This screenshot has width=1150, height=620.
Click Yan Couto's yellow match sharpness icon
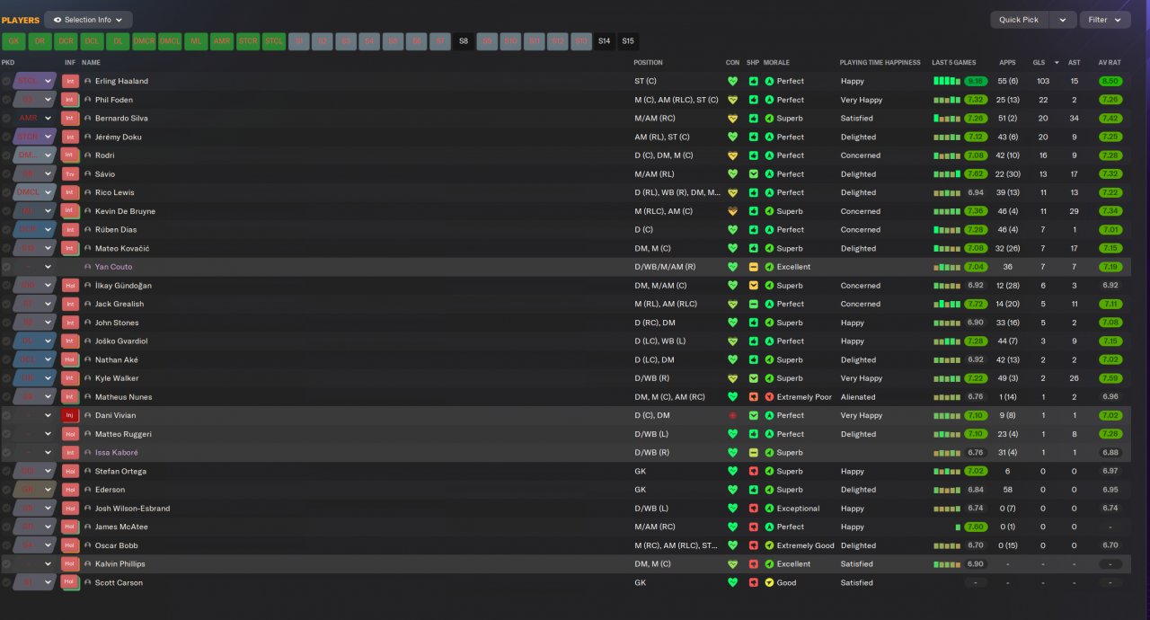[x=753, y=267]
